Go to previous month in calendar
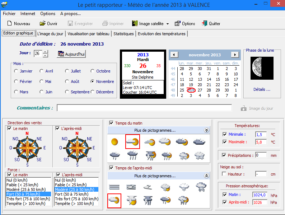Screen dimensions: 285x215 pyautogui.click(x=174, y=55)
